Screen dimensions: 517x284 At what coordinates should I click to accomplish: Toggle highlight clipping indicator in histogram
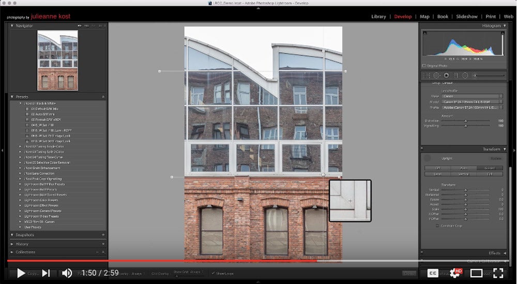503,33
